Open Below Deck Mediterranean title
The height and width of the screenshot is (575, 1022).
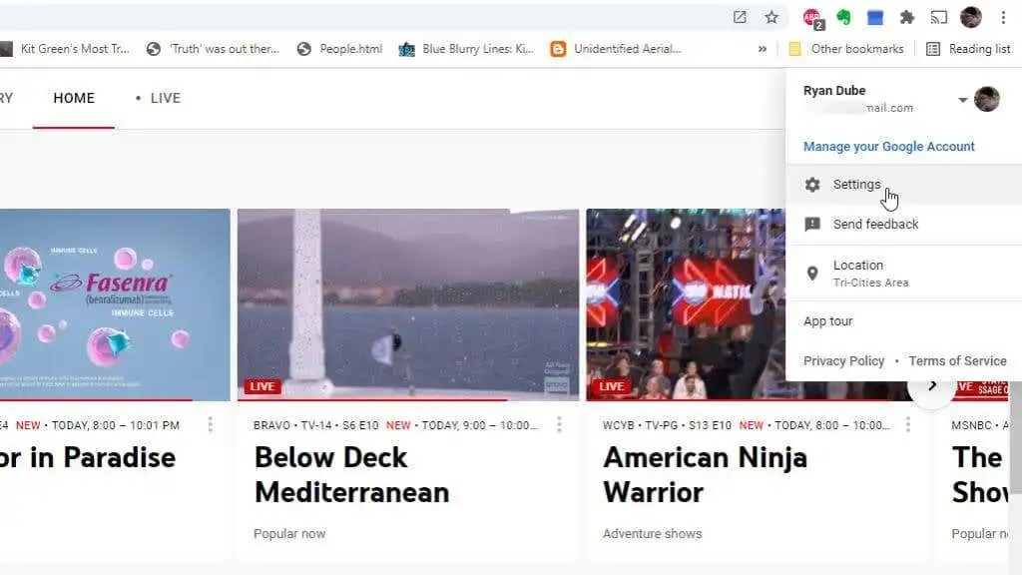(x=352, y=474)
